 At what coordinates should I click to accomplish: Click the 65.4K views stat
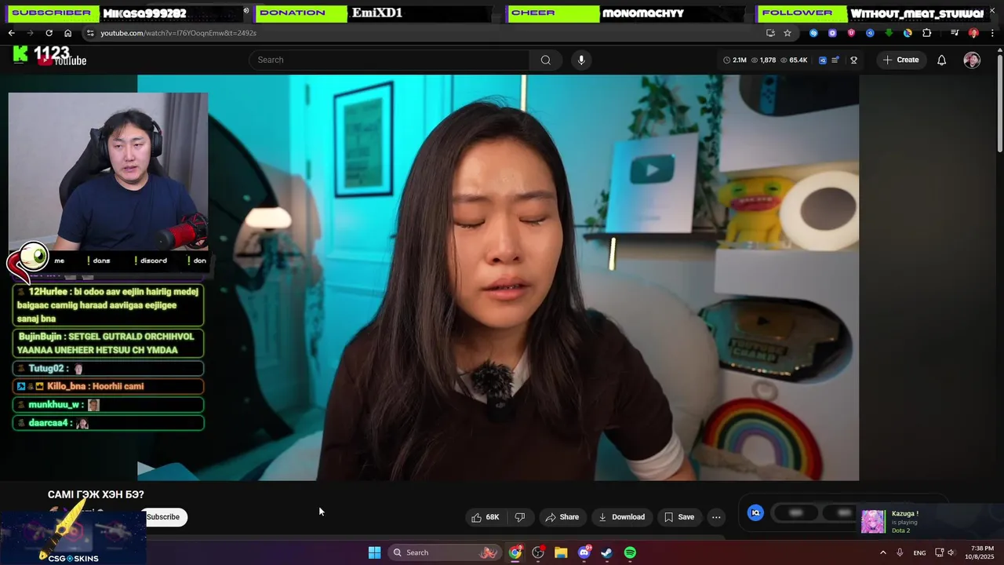click(x=794, y=60)
